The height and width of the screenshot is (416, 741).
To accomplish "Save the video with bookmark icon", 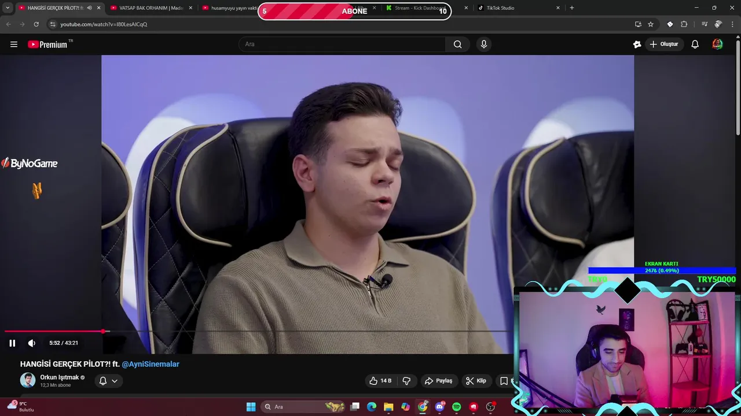I will coord(504,381).
